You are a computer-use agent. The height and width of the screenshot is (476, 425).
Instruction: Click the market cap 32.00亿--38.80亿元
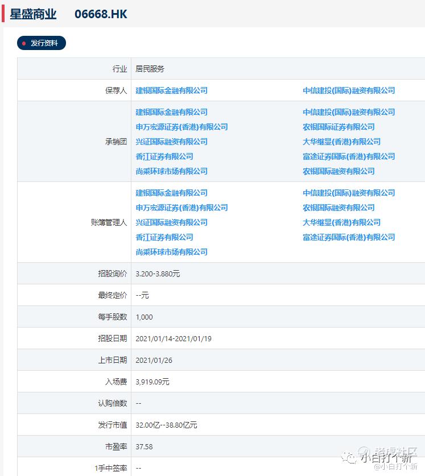(166, 425)
